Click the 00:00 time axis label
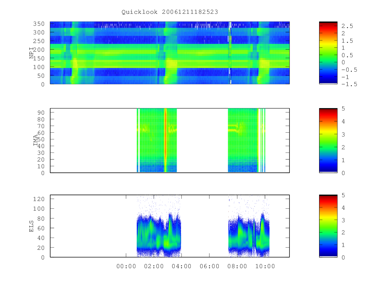The height and width of the screenshot is (289, 386). (x=126, y=266)
